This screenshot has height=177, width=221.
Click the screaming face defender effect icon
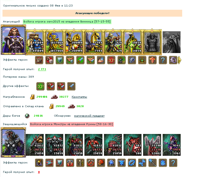[x=70, y=163]
